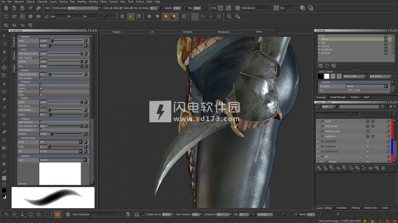Open the Steady Stroke Mode dropdown
This screenshot has width=398, height=223.
click(x=61, y=142)
